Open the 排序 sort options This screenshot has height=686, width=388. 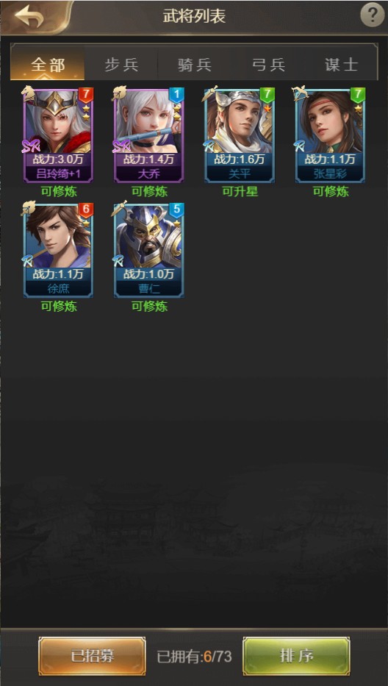click(297, 656)
